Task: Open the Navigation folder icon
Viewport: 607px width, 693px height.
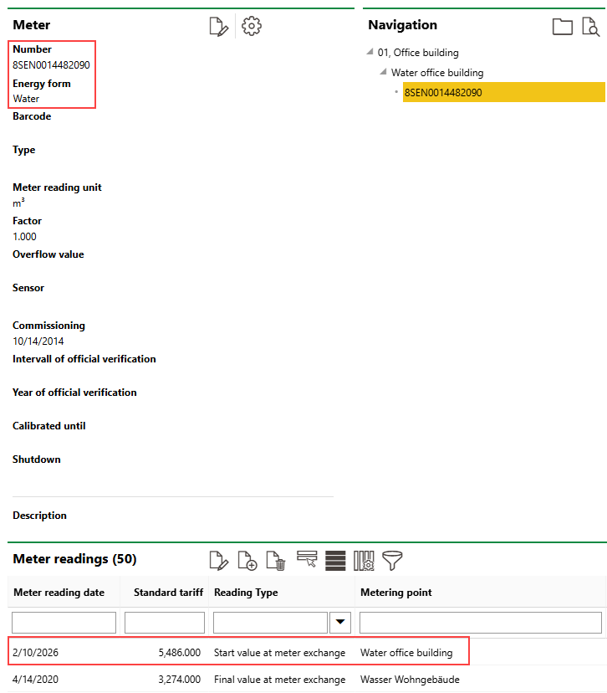Action: coord(563,27)
